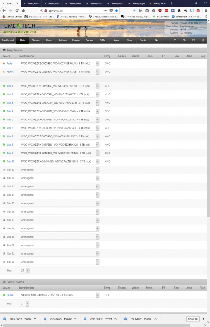The height and width of the screenshot is (327, 210).
Task: Open the VMs menu tab
Action: [103, 40]
